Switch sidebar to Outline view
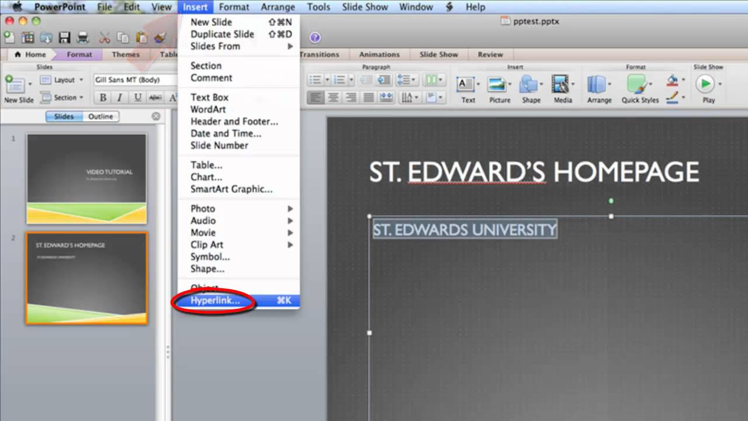This screenshot has height=421, width=748. tap(101, 116)
